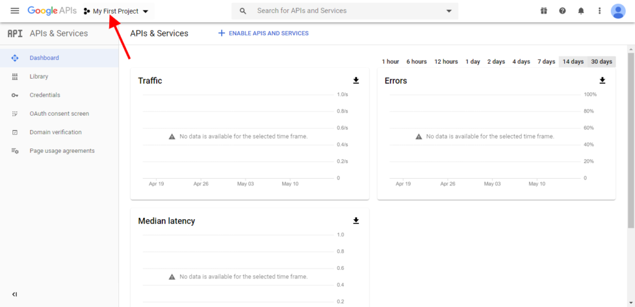Expand the search bar dropdown arrow

449,11
